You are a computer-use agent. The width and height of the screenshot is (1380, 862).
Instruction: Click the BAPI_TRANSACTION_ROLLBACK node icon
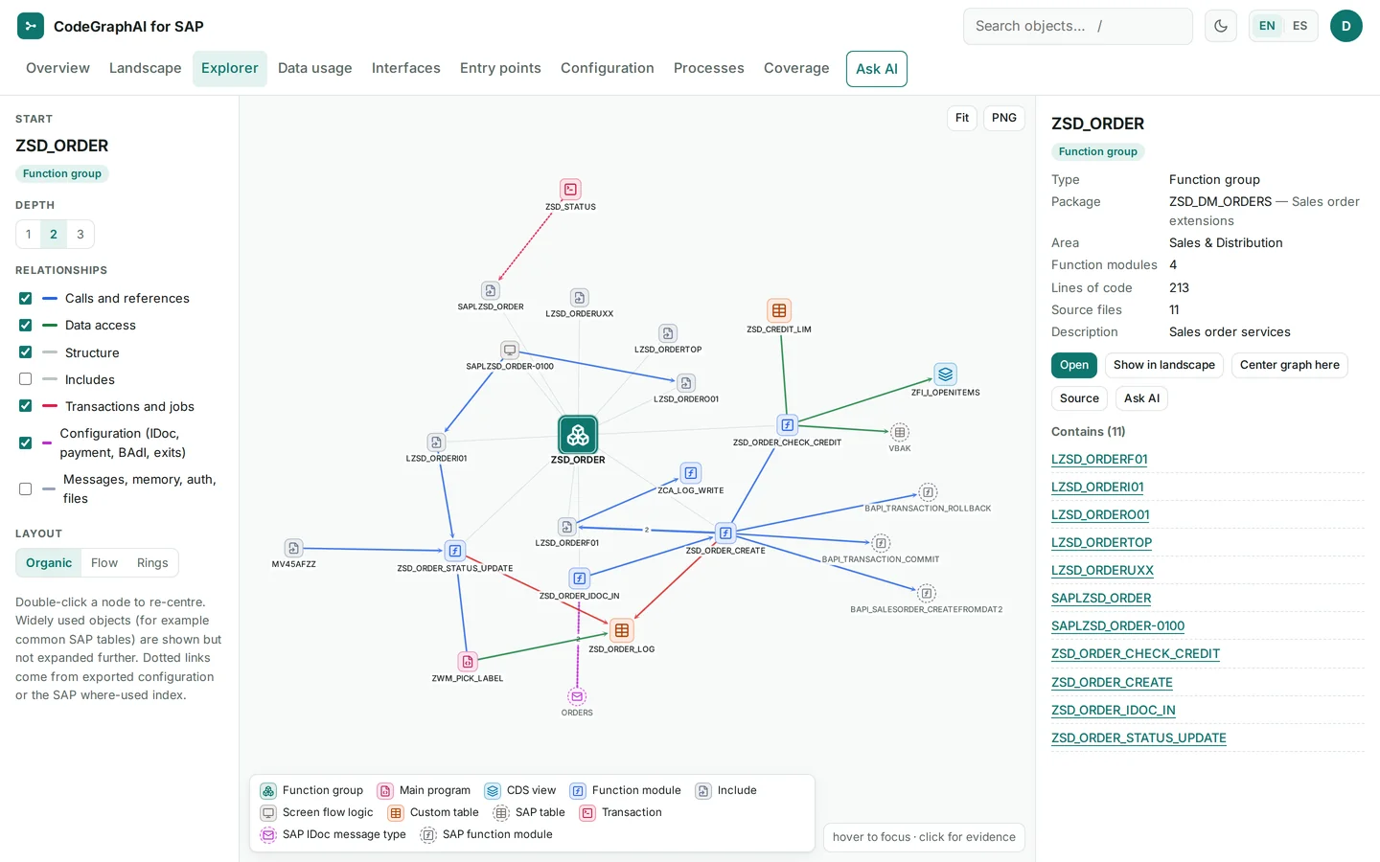[928, 492]
